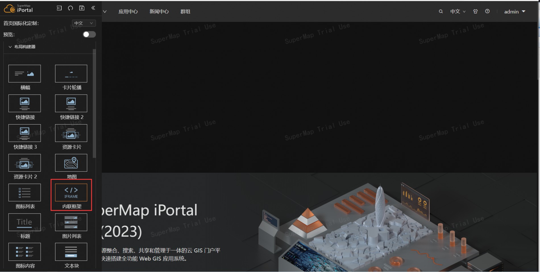Select the 快捷链接 component
Screen dimensions: 540x272
(x=25, y=107)
